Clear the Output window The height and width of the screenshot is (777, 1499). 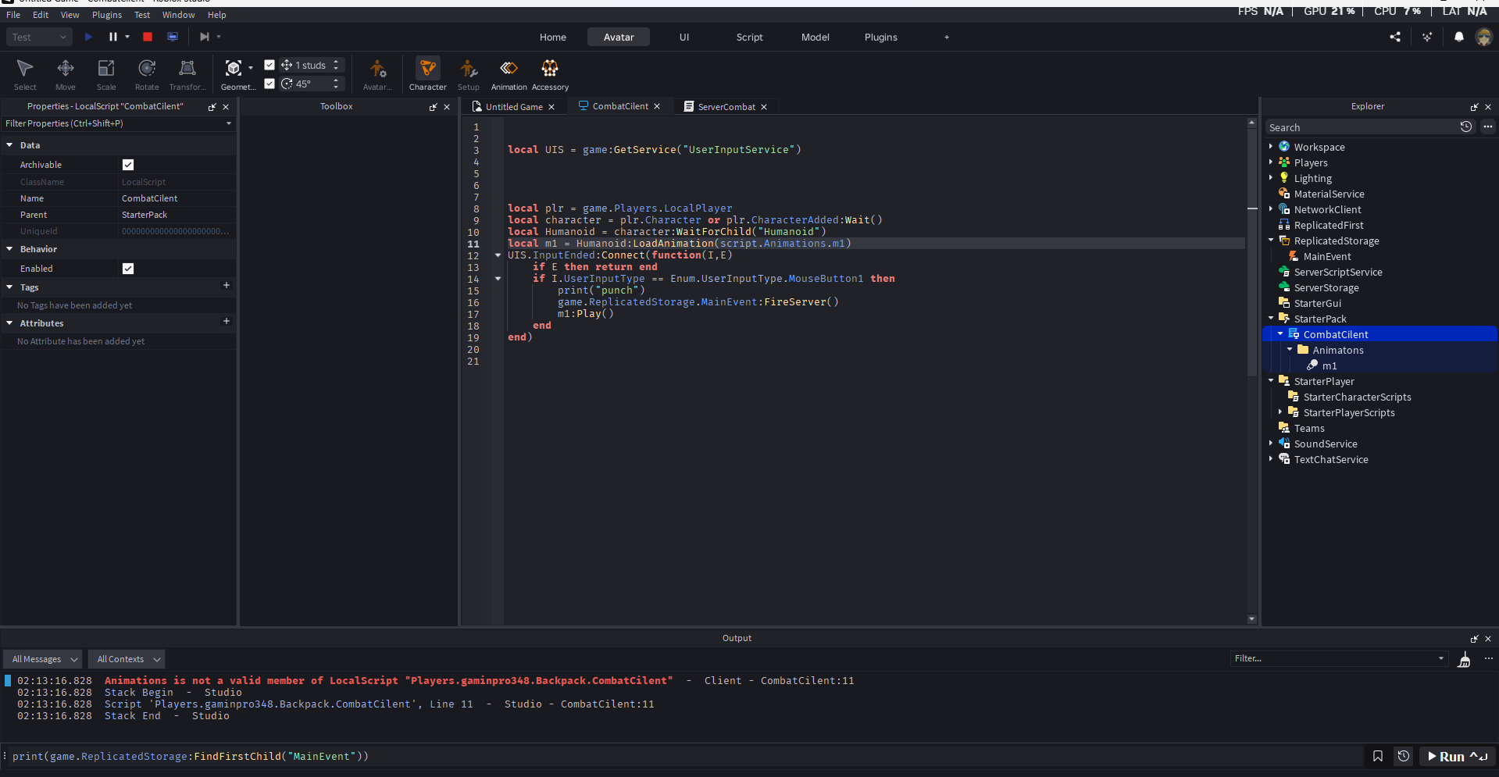click(x=1464, y=660)
